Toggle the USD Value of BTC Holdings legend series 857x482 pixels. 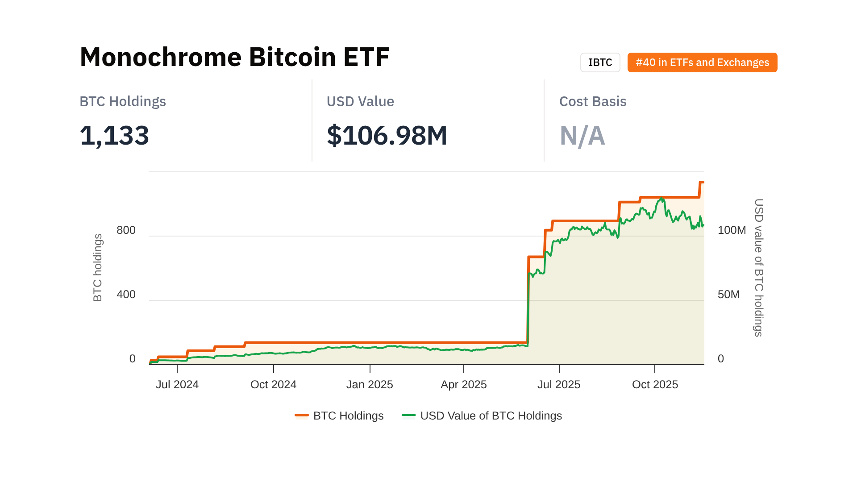[491, 416]
